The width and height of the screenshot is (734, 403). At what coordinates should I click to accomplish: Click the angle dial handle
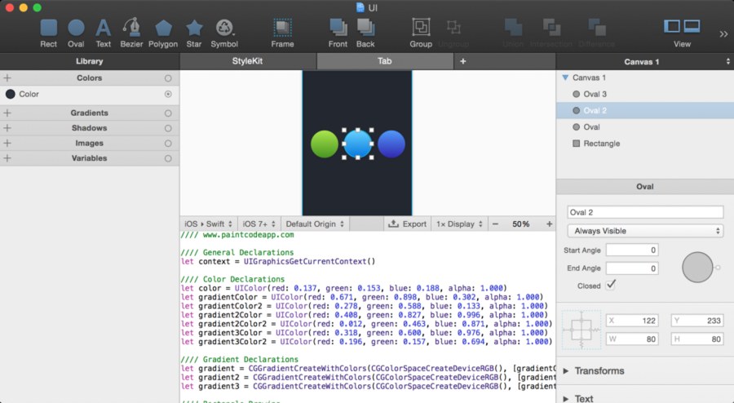pos(718,268)
